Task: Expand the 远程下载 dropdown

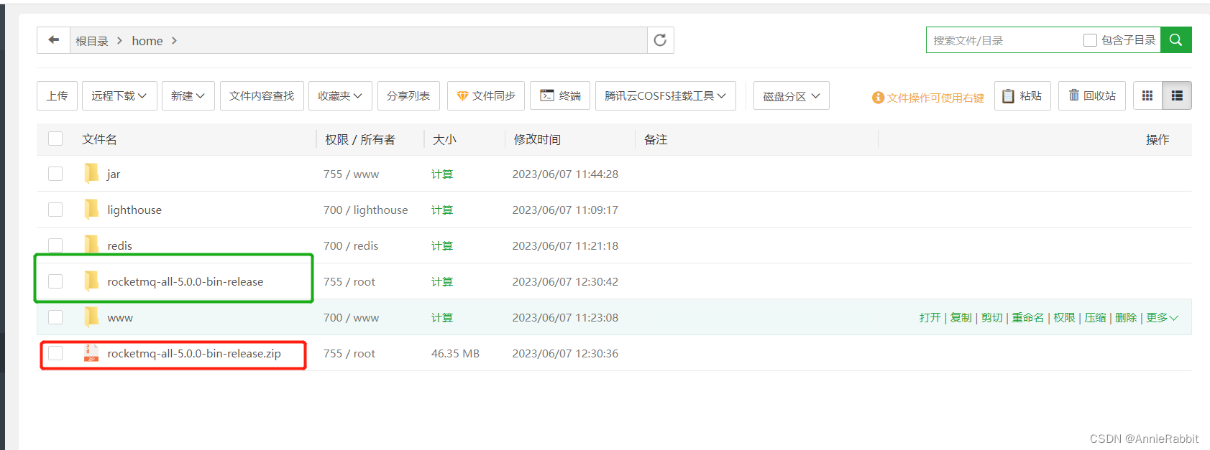Action: tap(119, 95)
